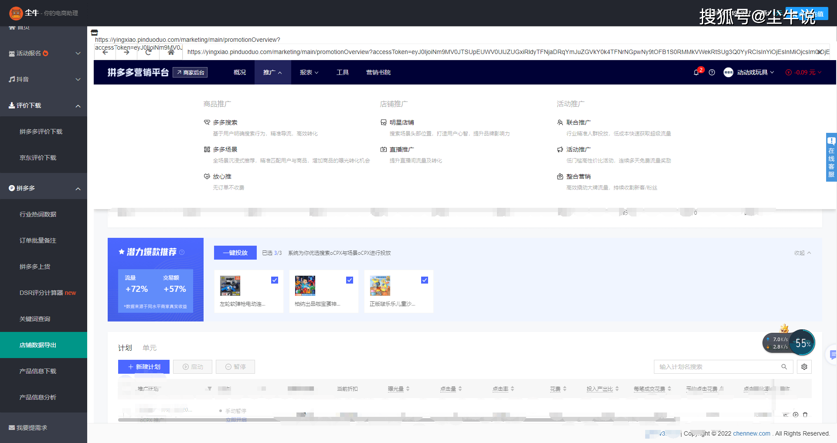
Task: Click the 活动推广 megaphone icon
Action: [560, 149]
